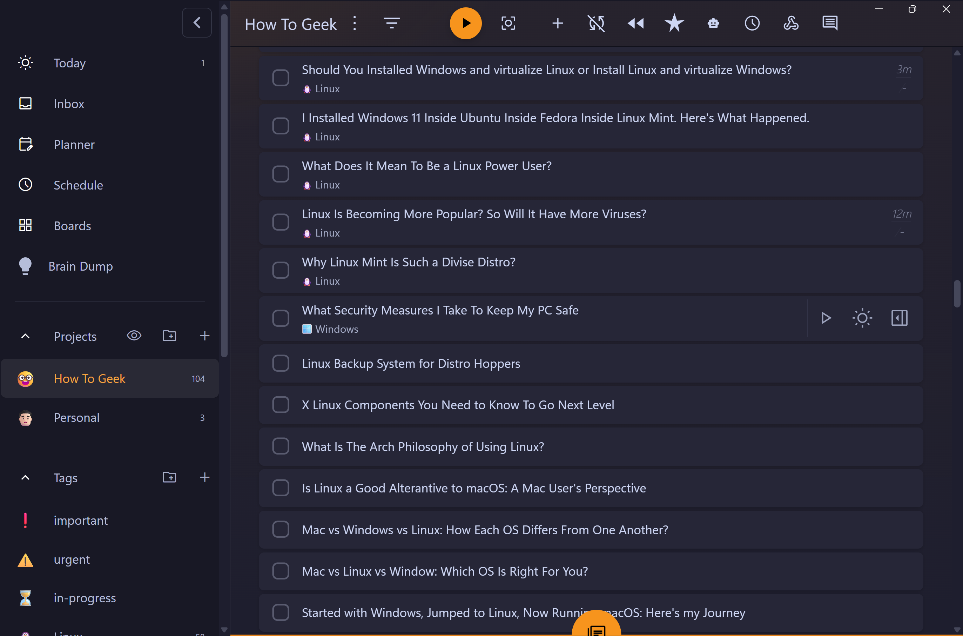Image resolution: width=963 pixels, height=636 pixels.
Task: Open the urgent tag
Action: pos(110,560)
